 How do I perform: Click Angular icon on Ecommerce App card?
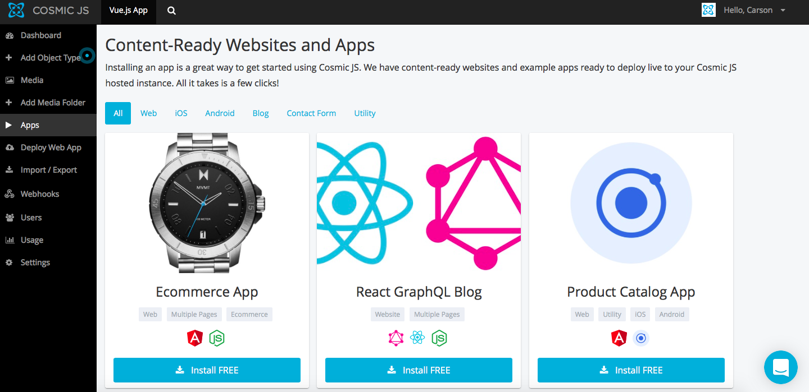tap(194, 338)
